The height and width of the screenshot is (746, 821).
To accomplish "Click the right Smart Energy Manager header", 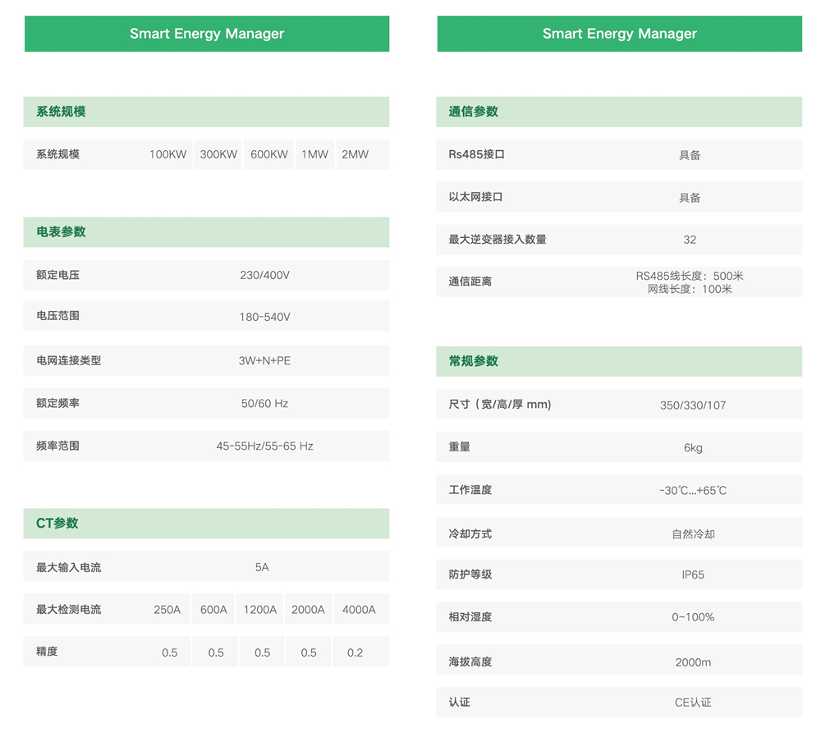I will pos(619,34).
